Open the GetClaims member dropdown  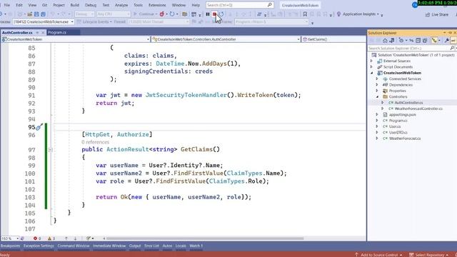click(x=333, y=39)
